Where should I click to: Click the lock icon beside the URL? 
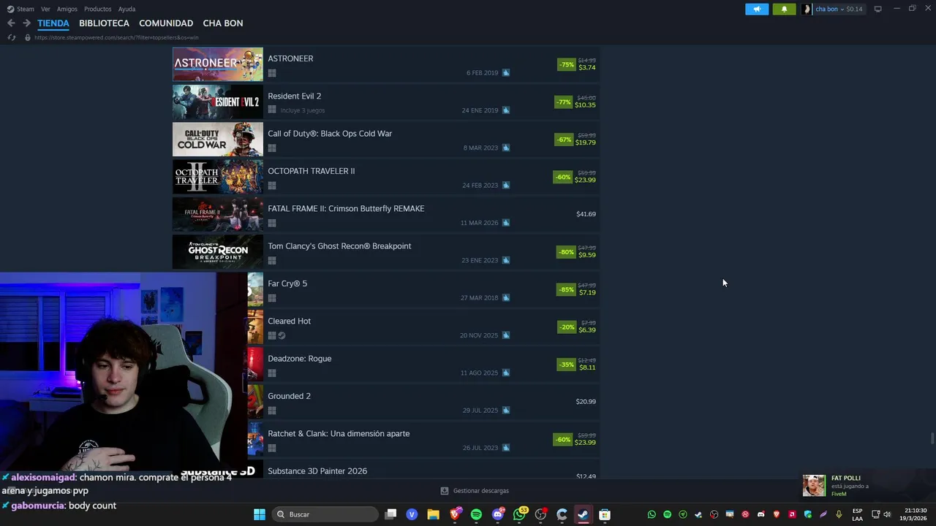pyautogui.click(x=28, y=37)
